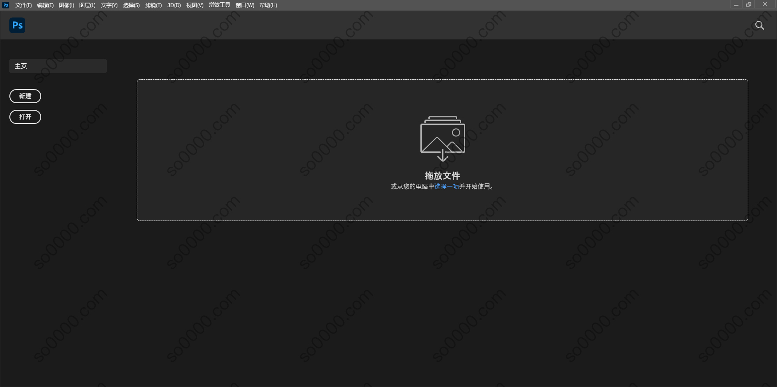Click the 打开 button
The height and width of the screenshot is (387, 777).
pyautogui.click(x=25, y=117)
